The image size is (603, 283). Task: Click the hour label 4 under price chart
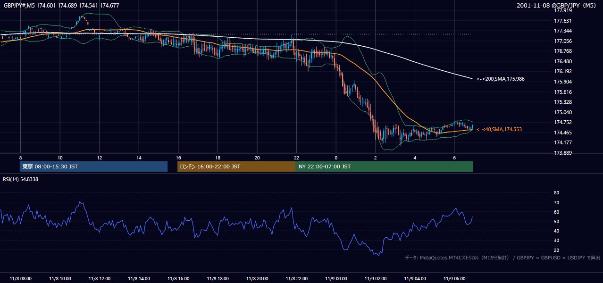tap(415, 158)
